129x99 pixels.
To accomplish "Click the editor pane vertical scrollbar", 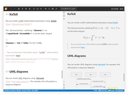I will point(62,74).
